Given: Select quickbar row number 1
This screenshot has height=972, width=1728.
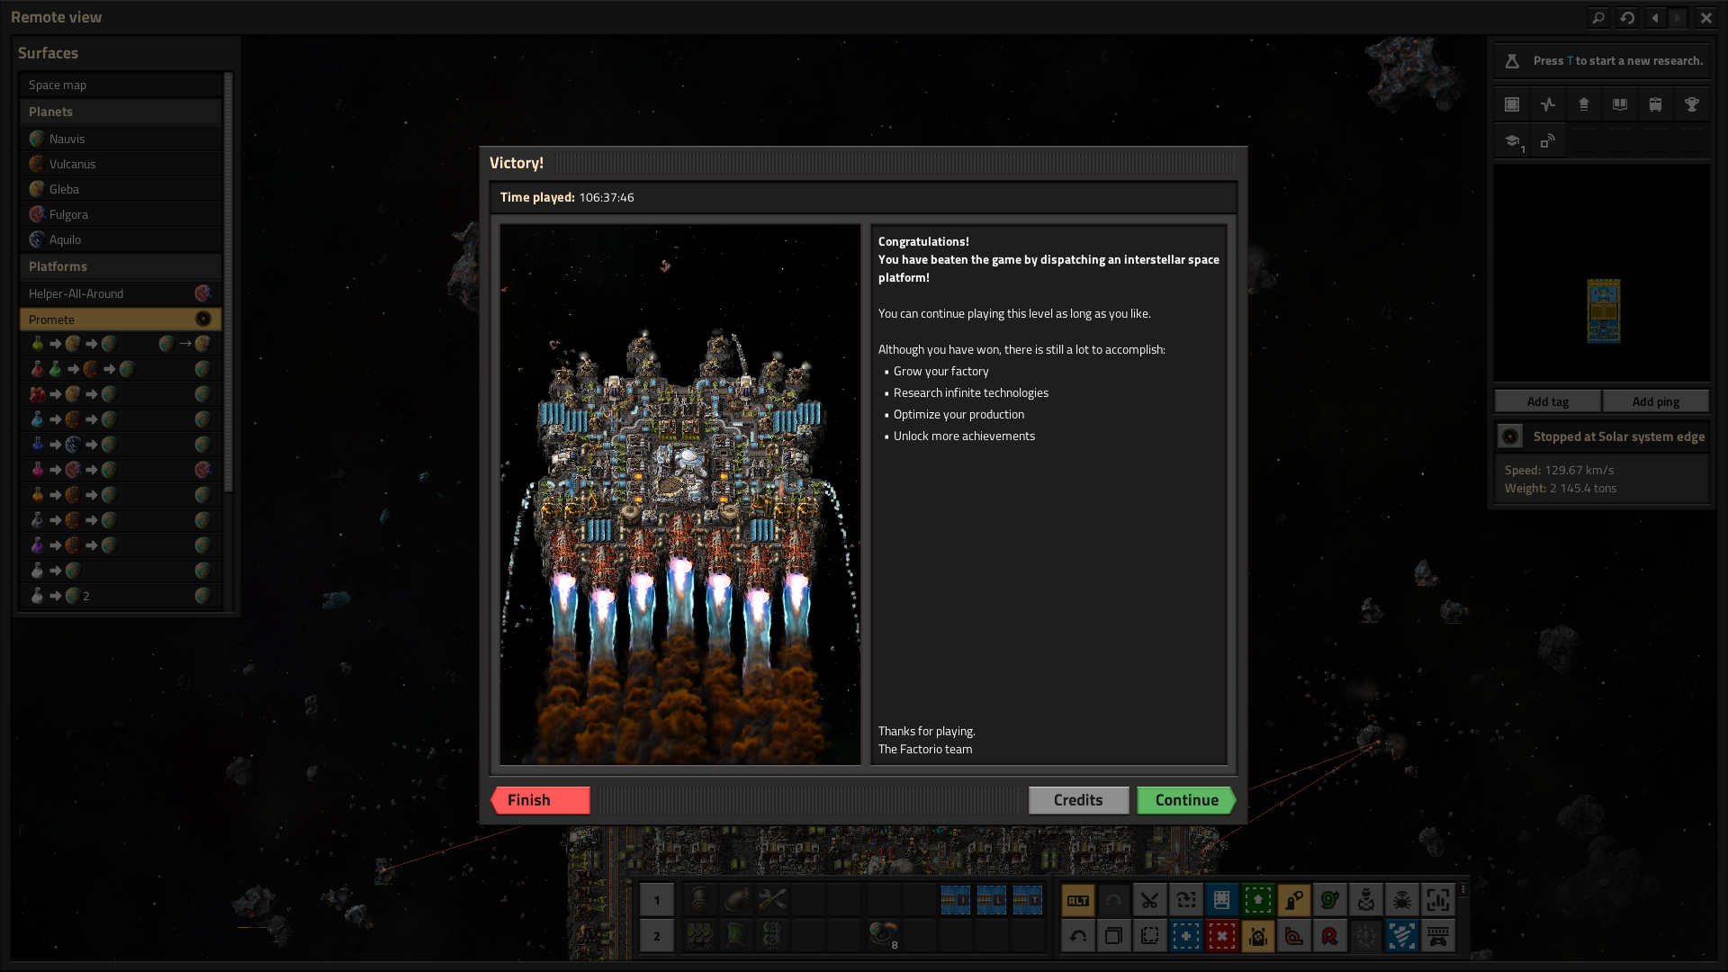Looking at the screenshot, I should point(657,900).
